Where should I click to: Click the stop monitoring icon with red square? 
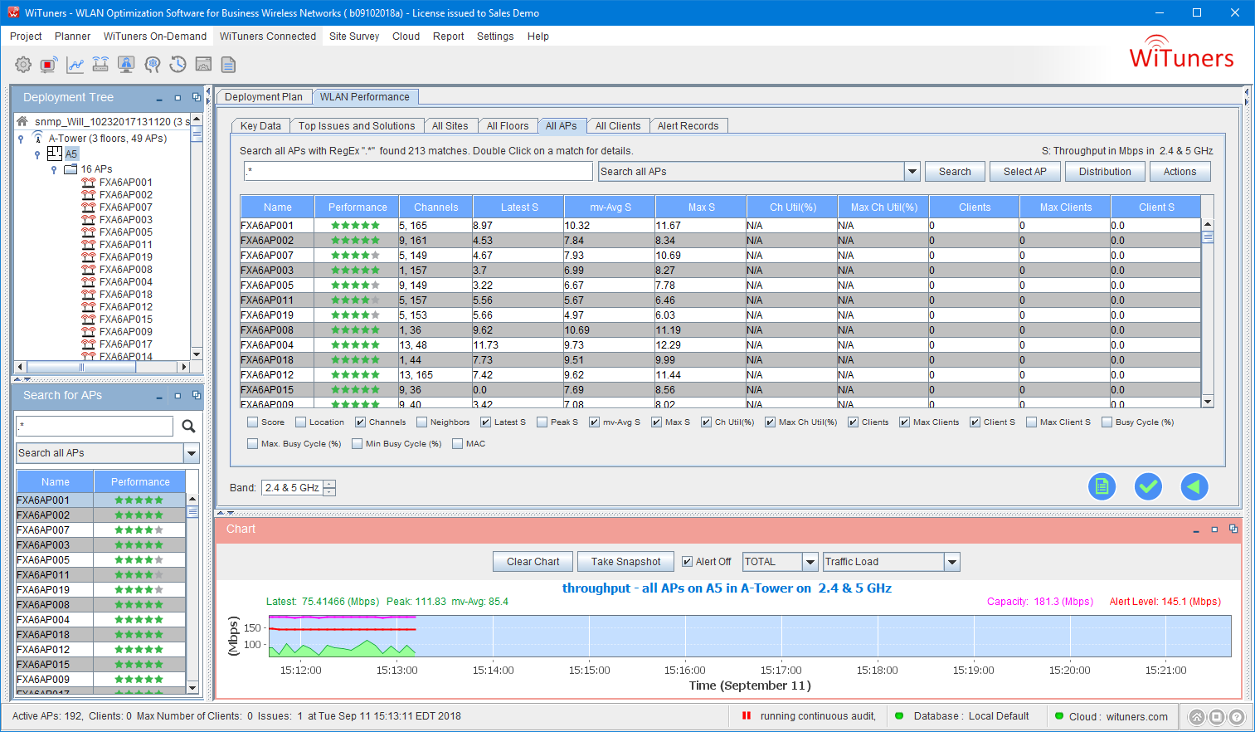point(49,65)
